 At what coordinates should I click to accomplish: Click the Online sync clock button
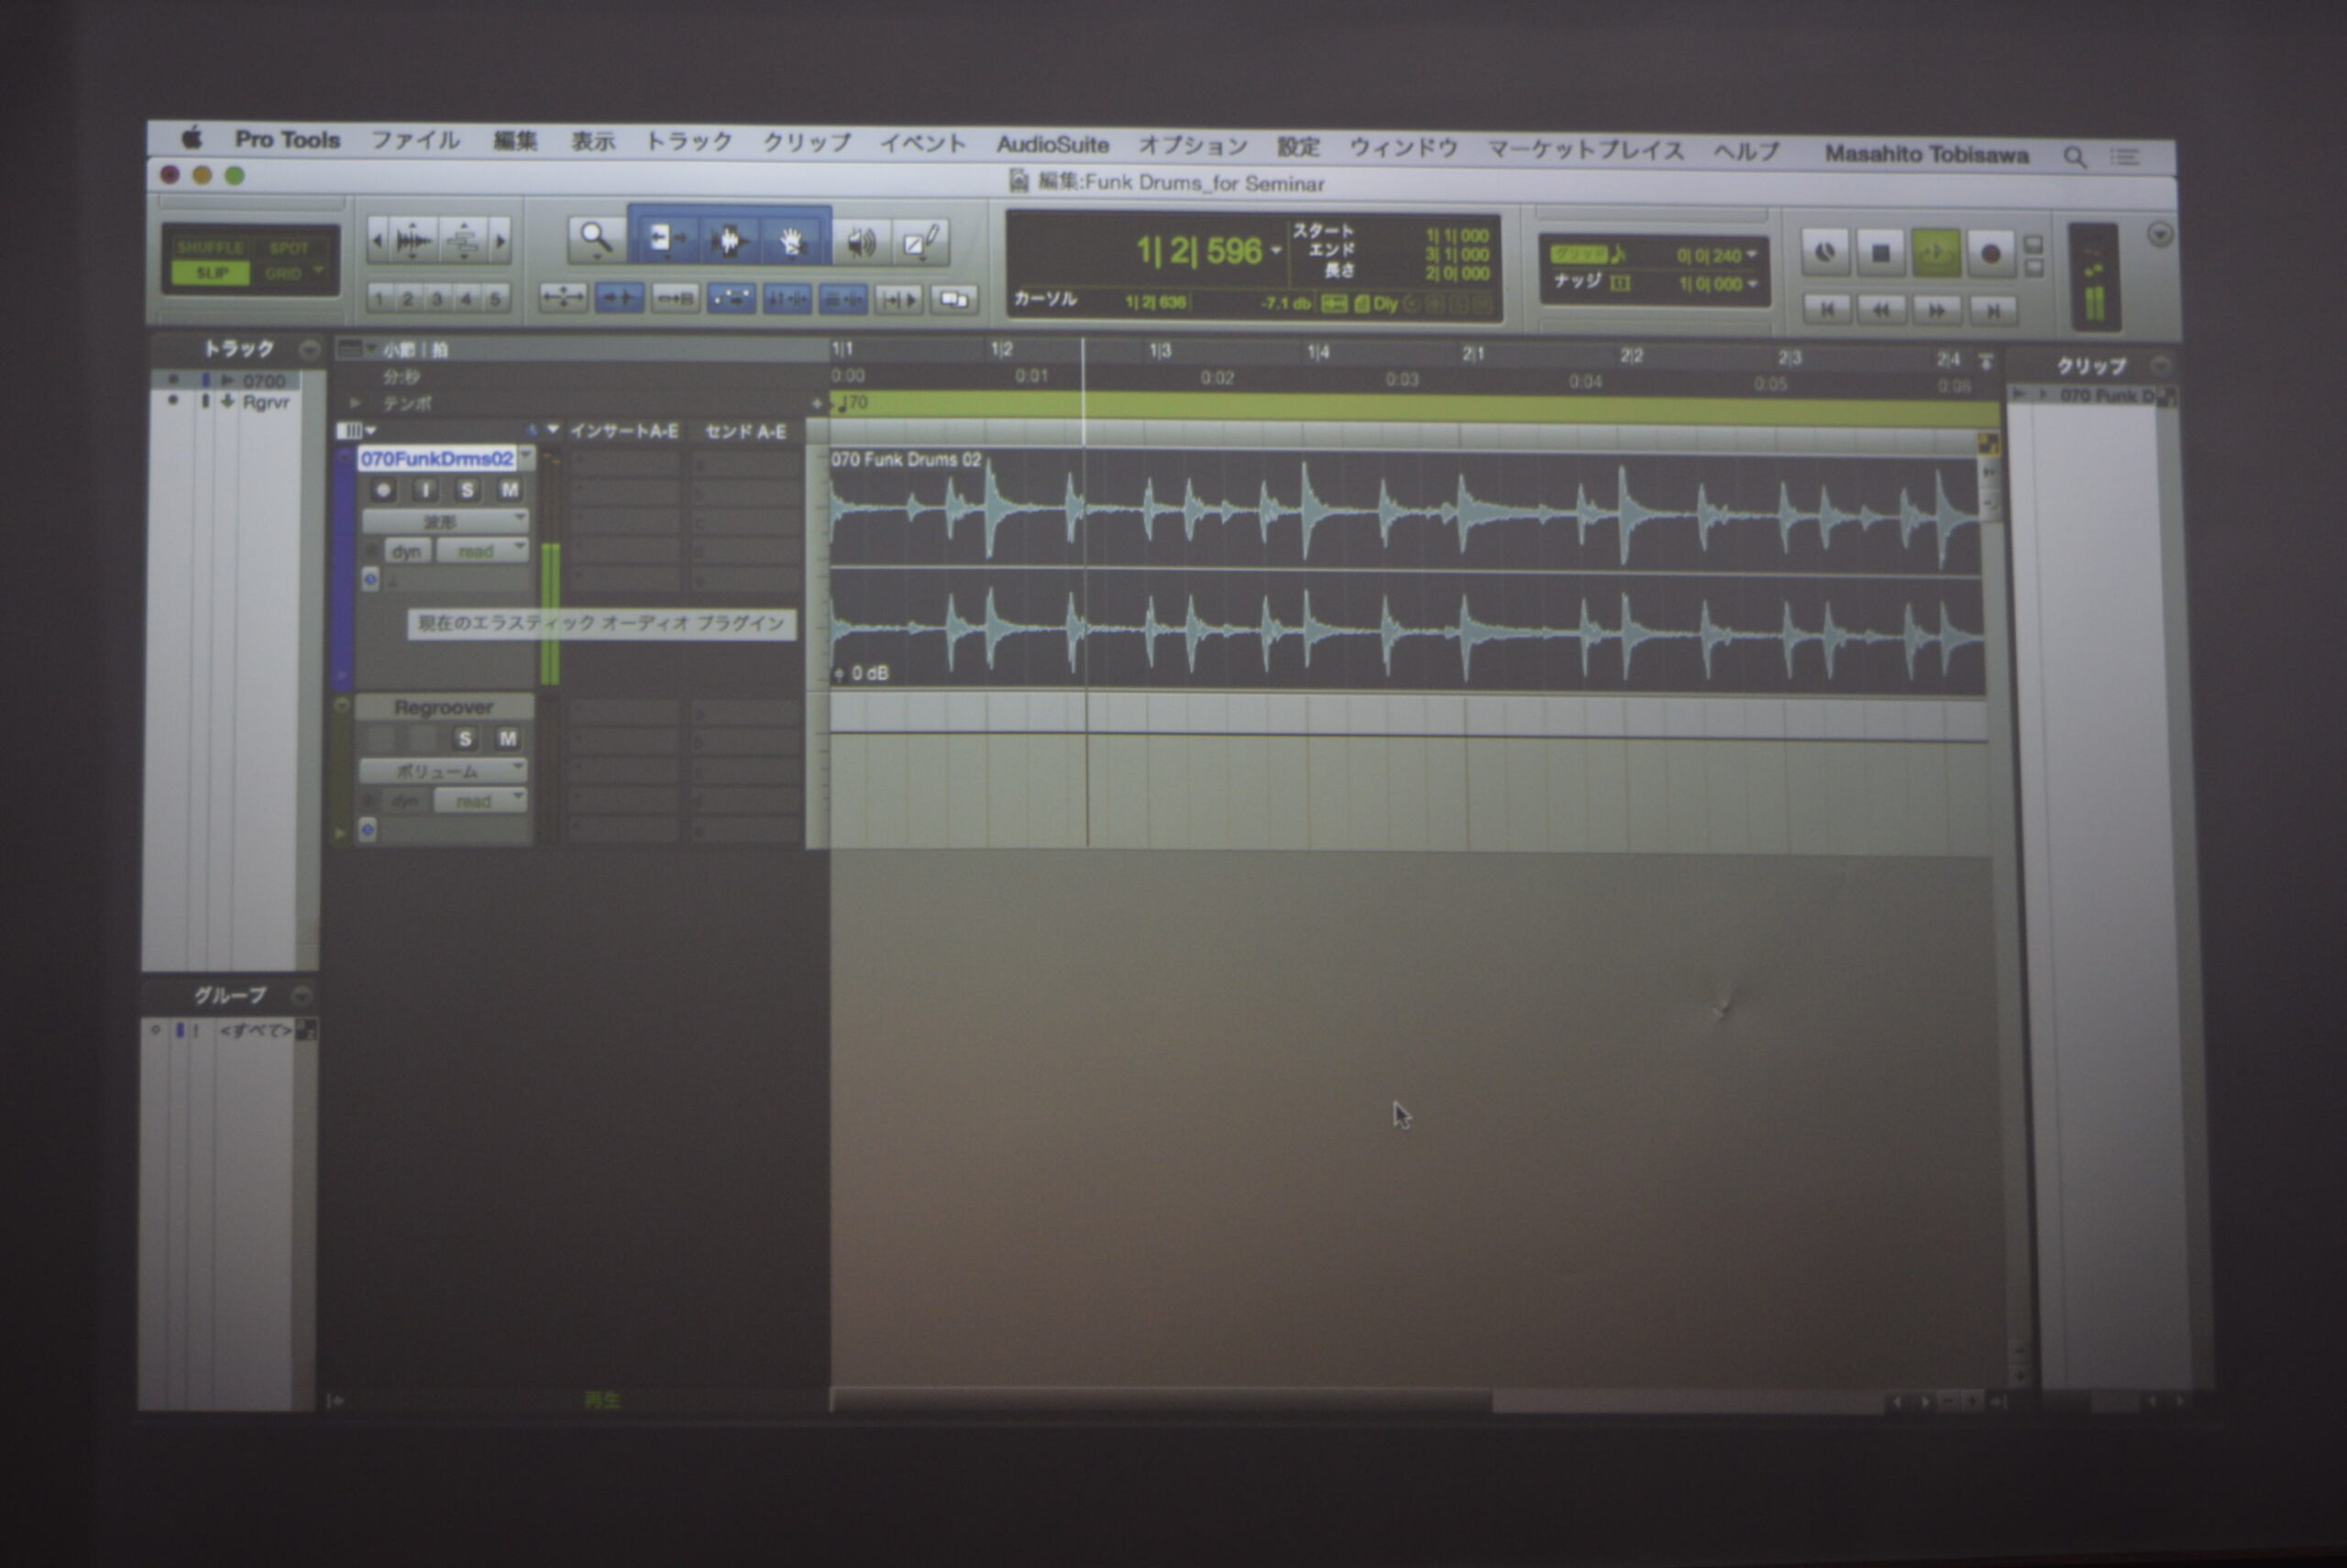(x=1825, y=252)
